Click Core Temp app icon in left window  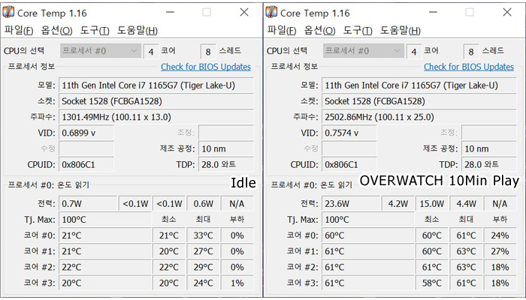pos(8,12)
